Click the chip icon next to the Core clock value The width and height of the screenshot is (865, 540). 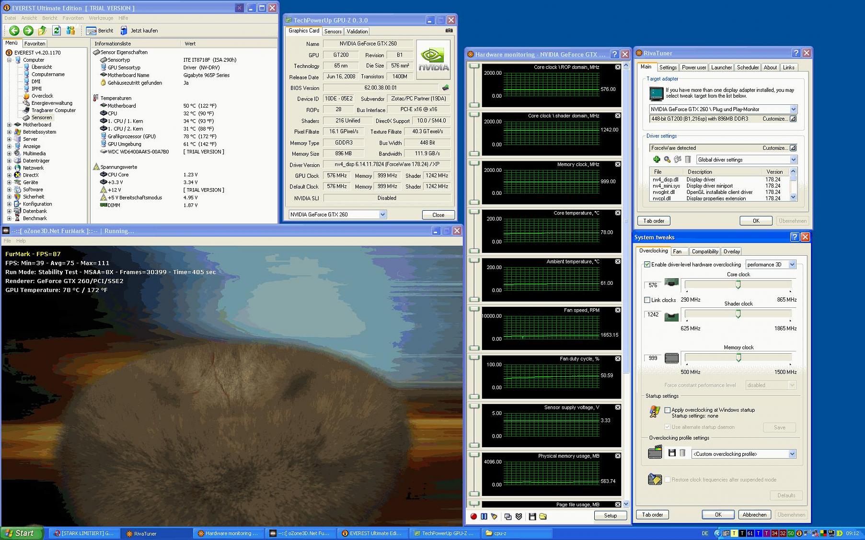point(671,283)
